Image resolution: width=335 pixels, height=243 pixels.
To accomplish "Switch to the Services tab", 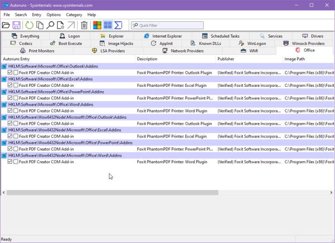I will [x=271, y=36].
